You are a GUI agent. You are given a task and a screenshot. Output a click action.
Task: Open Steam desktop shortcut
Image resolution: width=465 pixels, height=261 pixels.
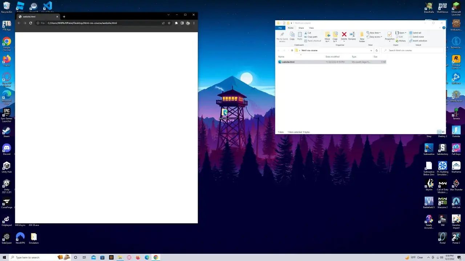(7, 132)
